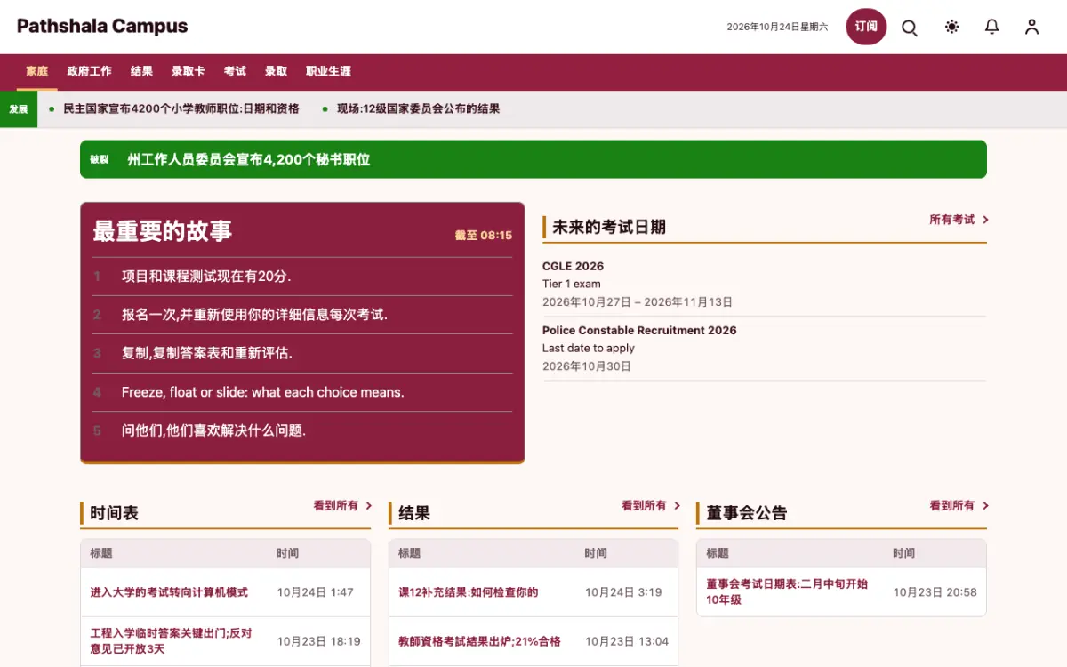
Task: Click 看到所有 in 时间表 section
Action: pos(335,506)
